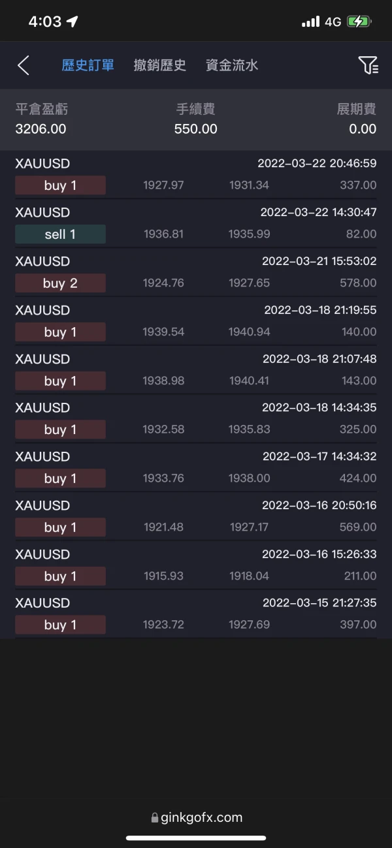392x848 pixels.
Task: Select the green sell 1 badge
Action: (x=60, y=234)
